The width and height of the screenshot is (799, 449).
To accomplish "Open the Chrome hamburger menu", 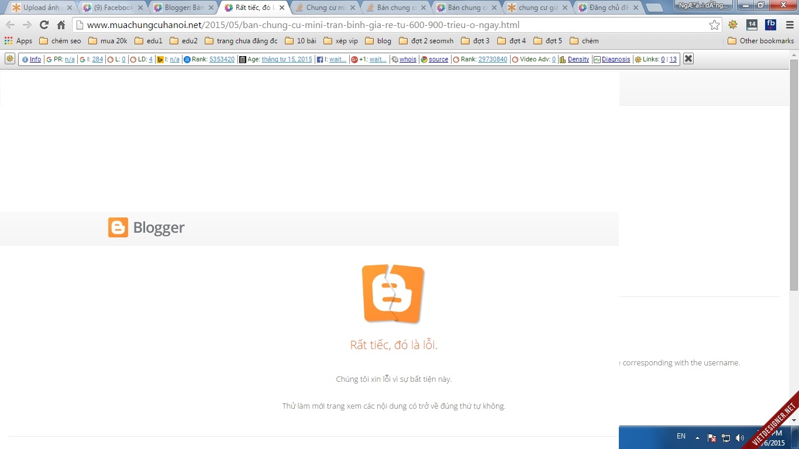I will 790,25.
